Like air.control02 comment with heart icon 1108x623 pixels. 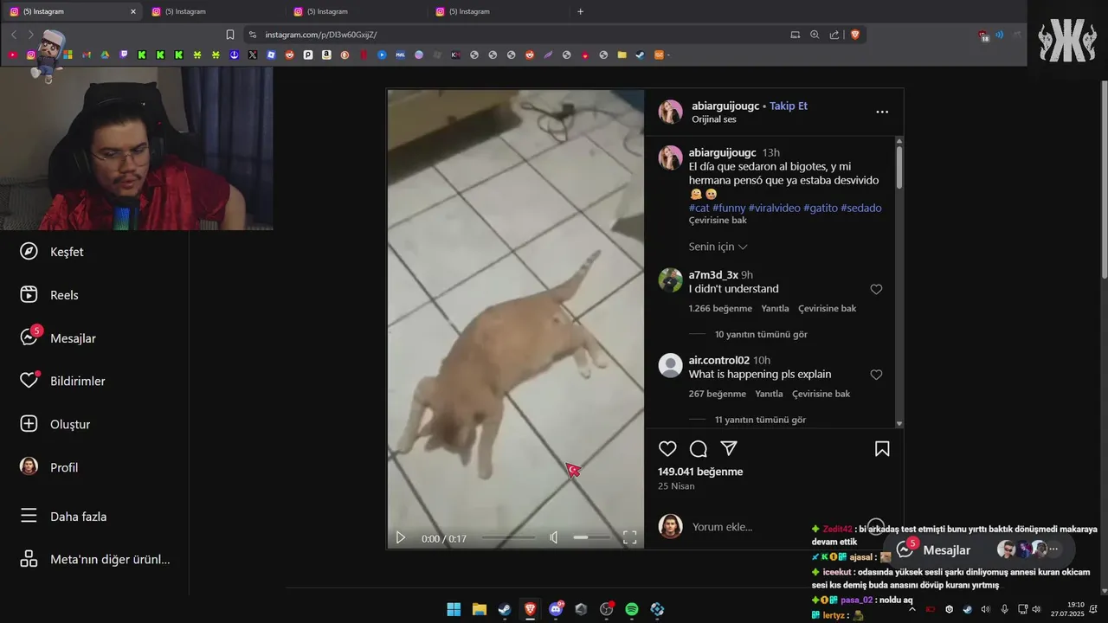876,375
